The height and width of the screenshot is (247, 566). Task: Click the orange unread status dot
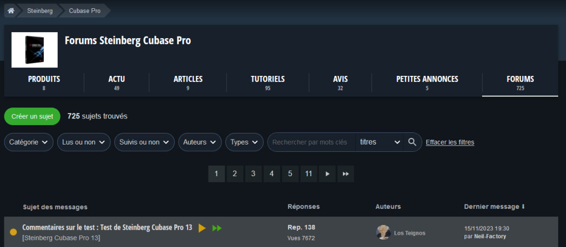point(13,232)
